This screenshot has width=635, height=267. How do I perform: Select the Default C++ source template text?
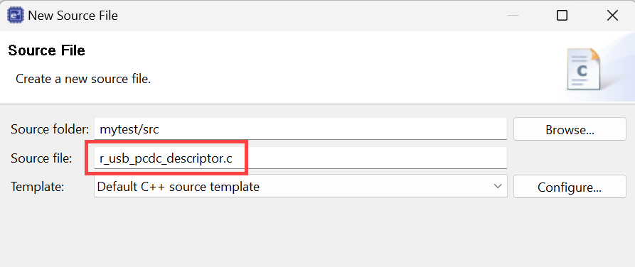178,187
